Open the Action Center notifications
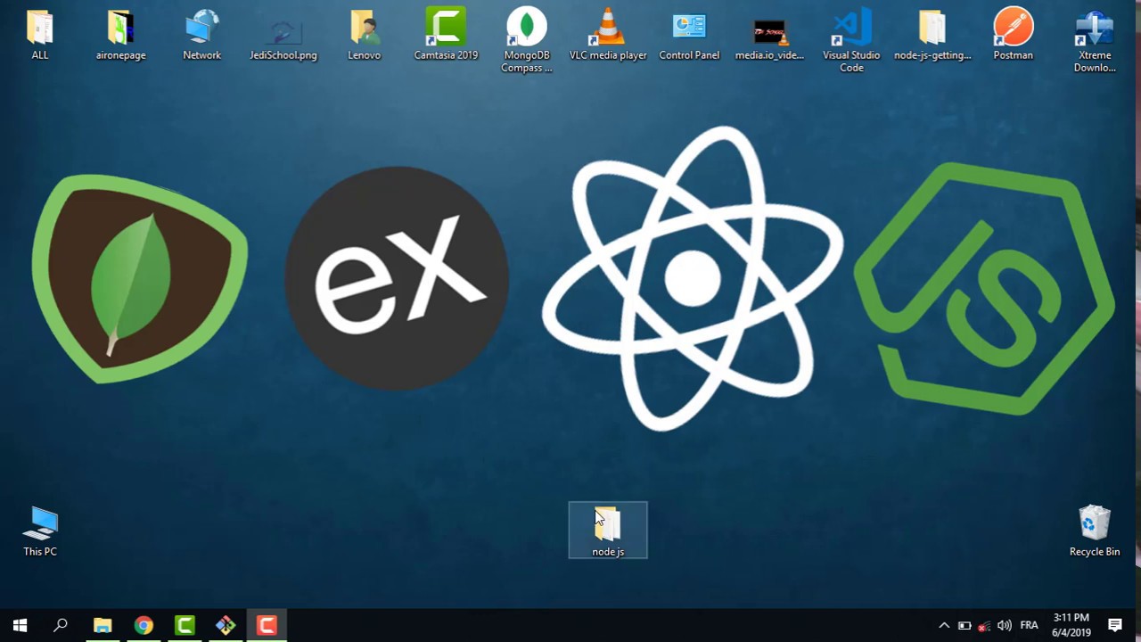Viewport: 1141px width, 642px height. coord(1115,625)
